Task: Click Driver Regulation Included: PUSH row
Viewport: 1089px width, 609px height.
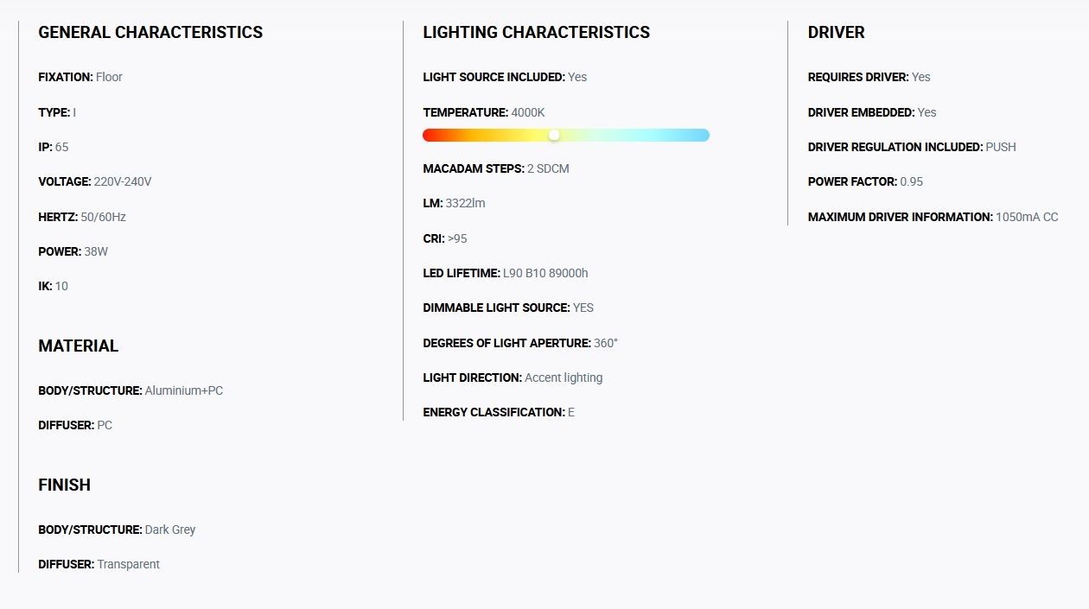Action: click(x=912, y=147)
